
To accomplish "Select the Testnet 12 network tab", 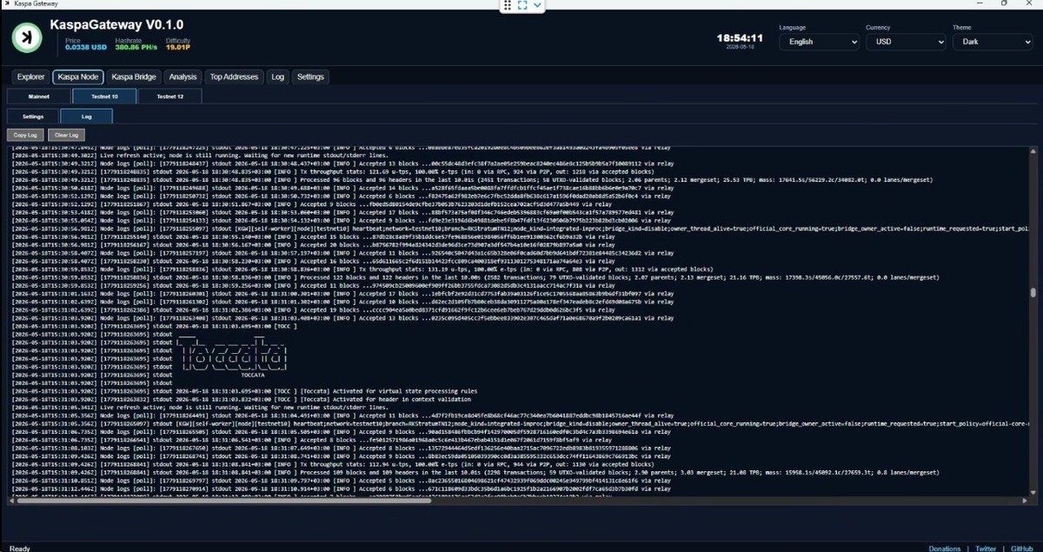I will coord(169,96).
